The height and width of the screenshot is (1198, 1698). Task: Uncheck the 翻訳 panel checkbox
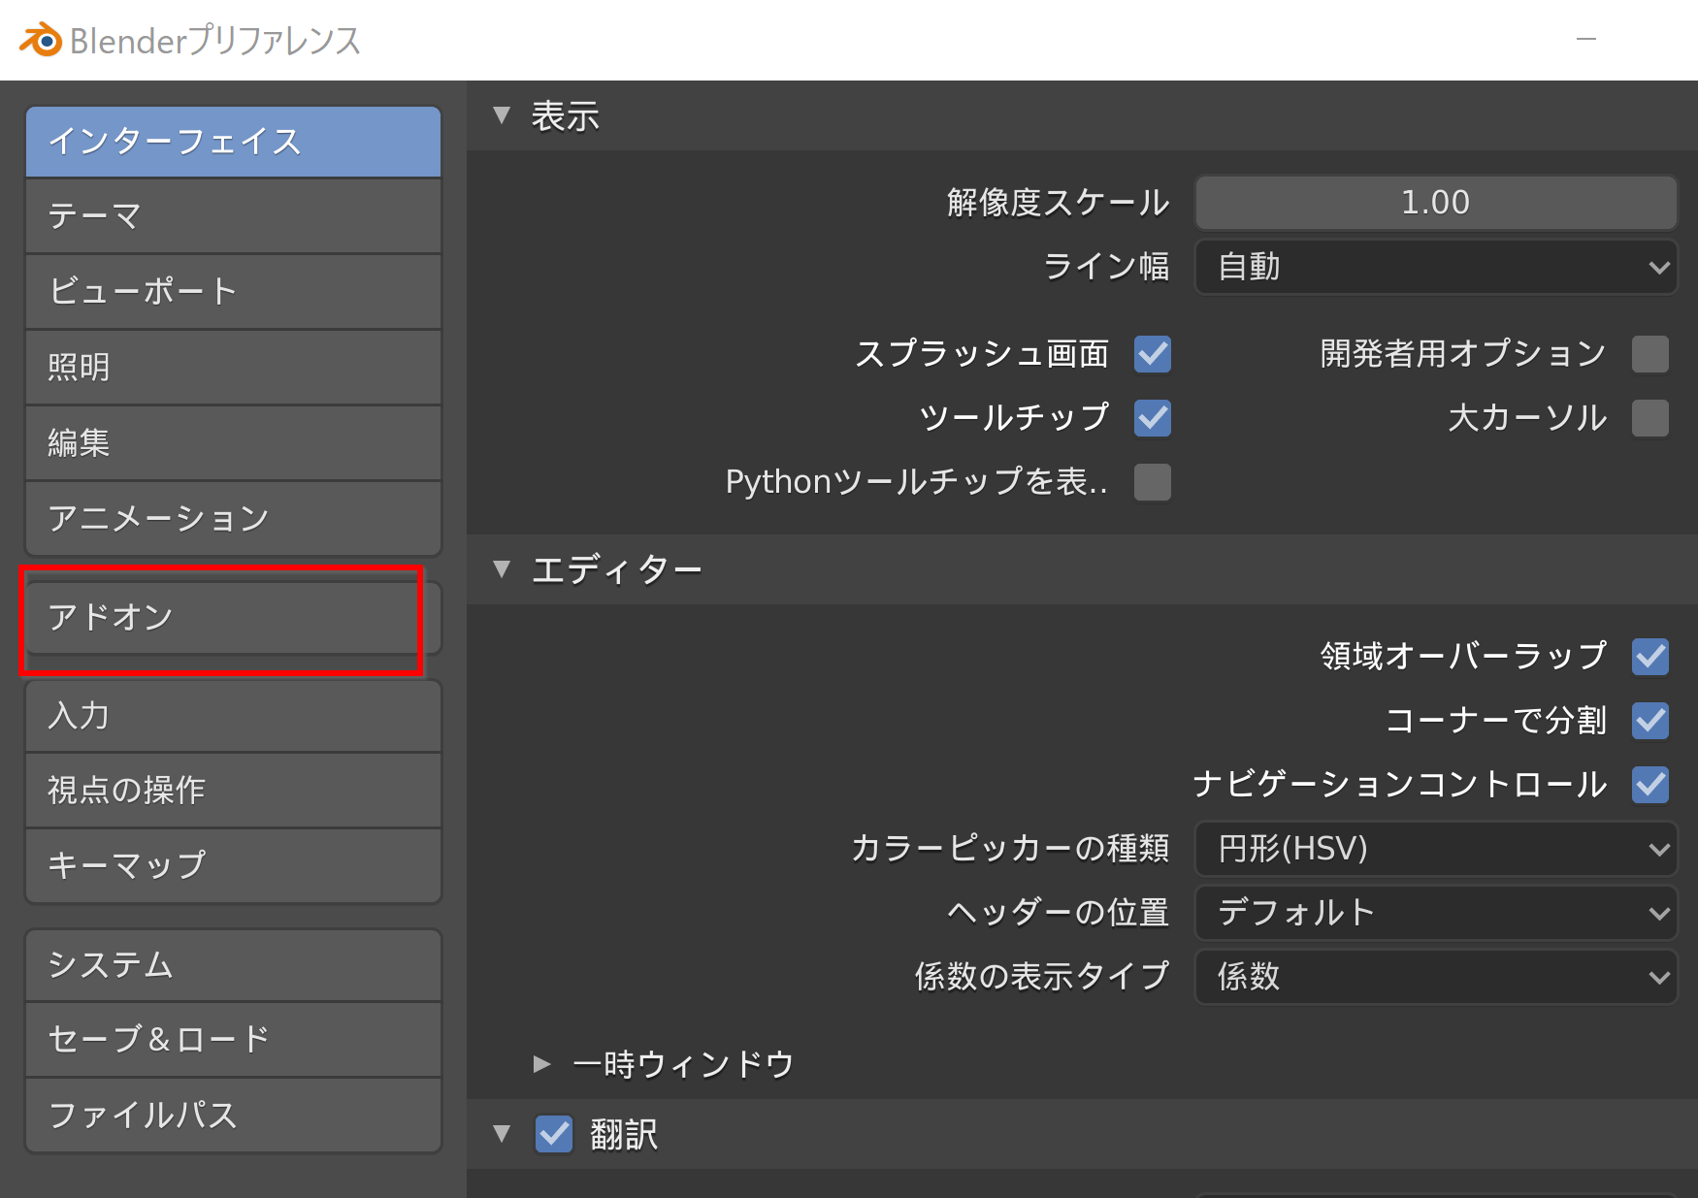tap(554, 1134)
